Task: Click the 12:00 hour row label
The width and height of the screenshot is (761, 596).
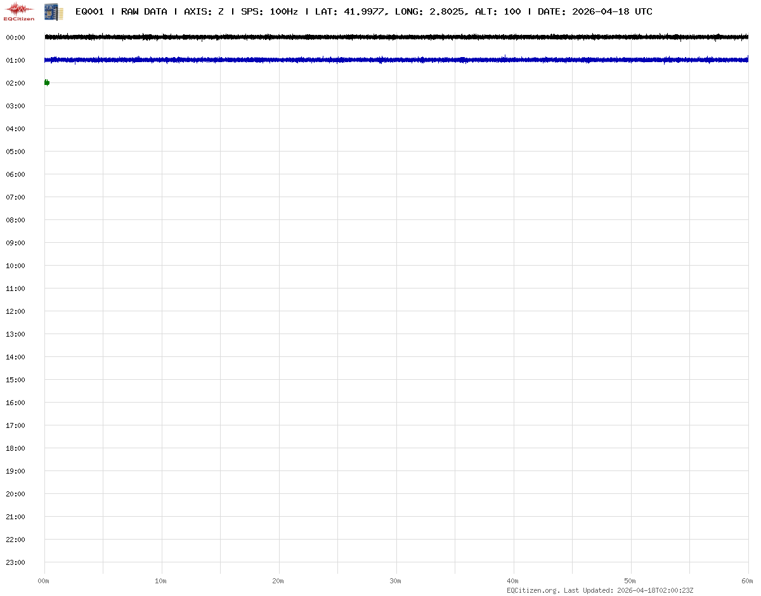Action: tap(15, 311)
